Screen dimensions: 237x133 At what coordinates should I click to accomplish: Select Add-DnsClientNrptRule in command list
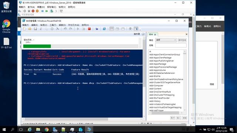click(x=160, y=92)
